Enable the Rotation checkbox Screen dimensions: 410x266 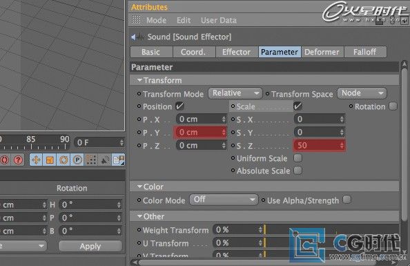point(393,106)
